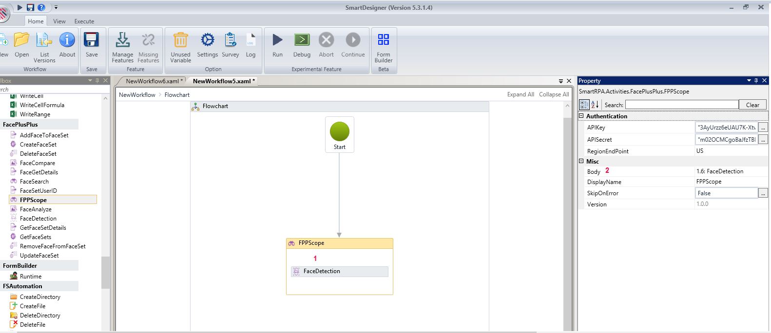Open the List Versions tool
The image size is (771, 333).
pyautogui.click(x=44, y=40)
